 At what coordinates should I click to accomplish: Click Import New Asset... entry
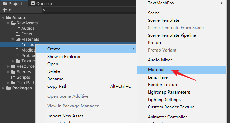point(86,116)
